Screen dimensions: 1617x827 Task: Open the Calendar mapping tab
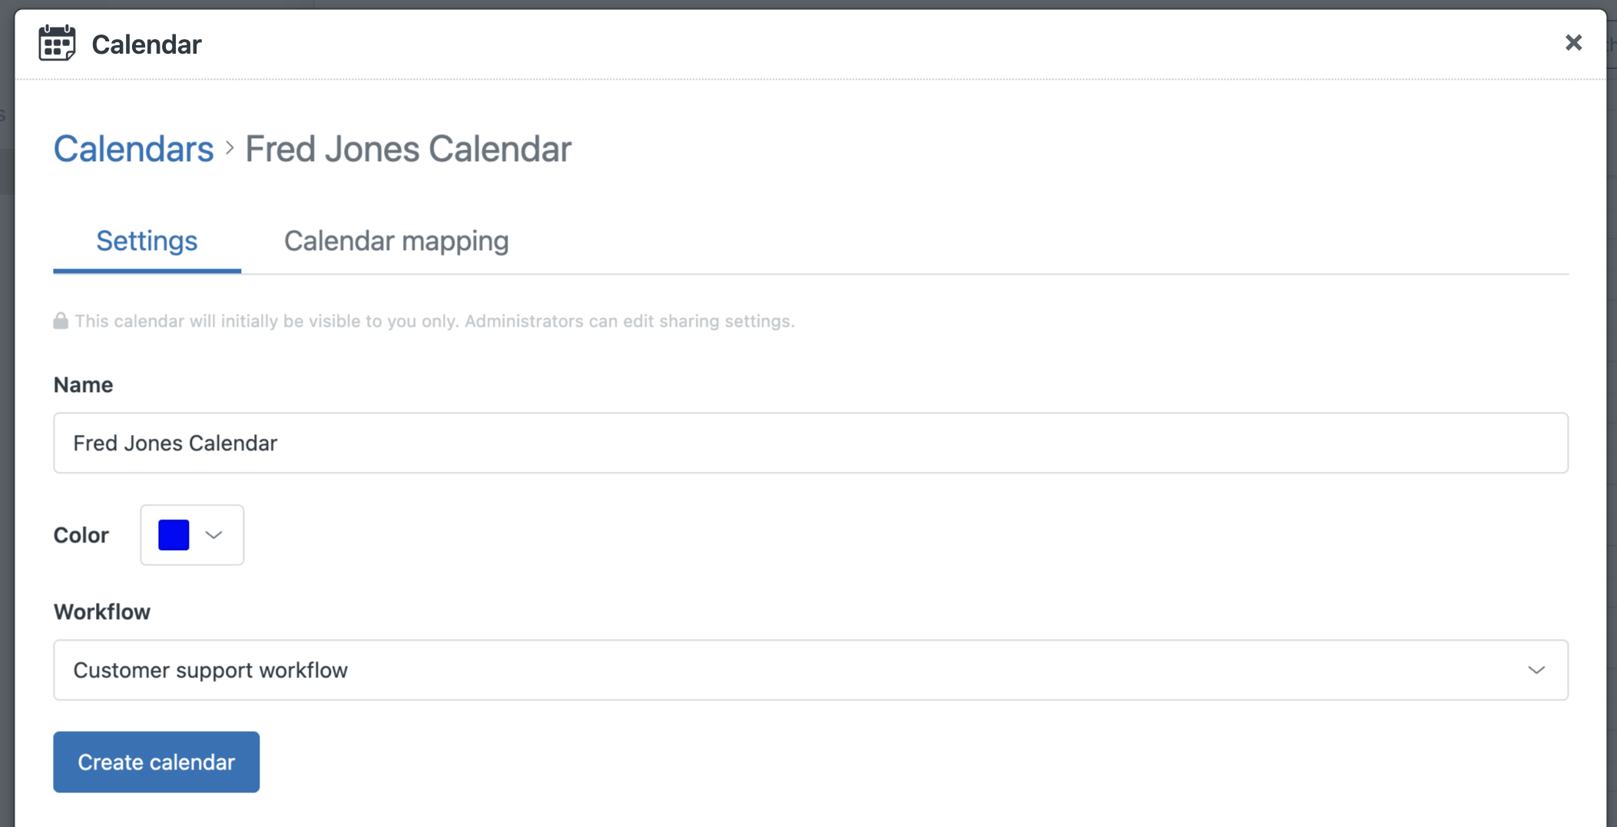point(396,241)
